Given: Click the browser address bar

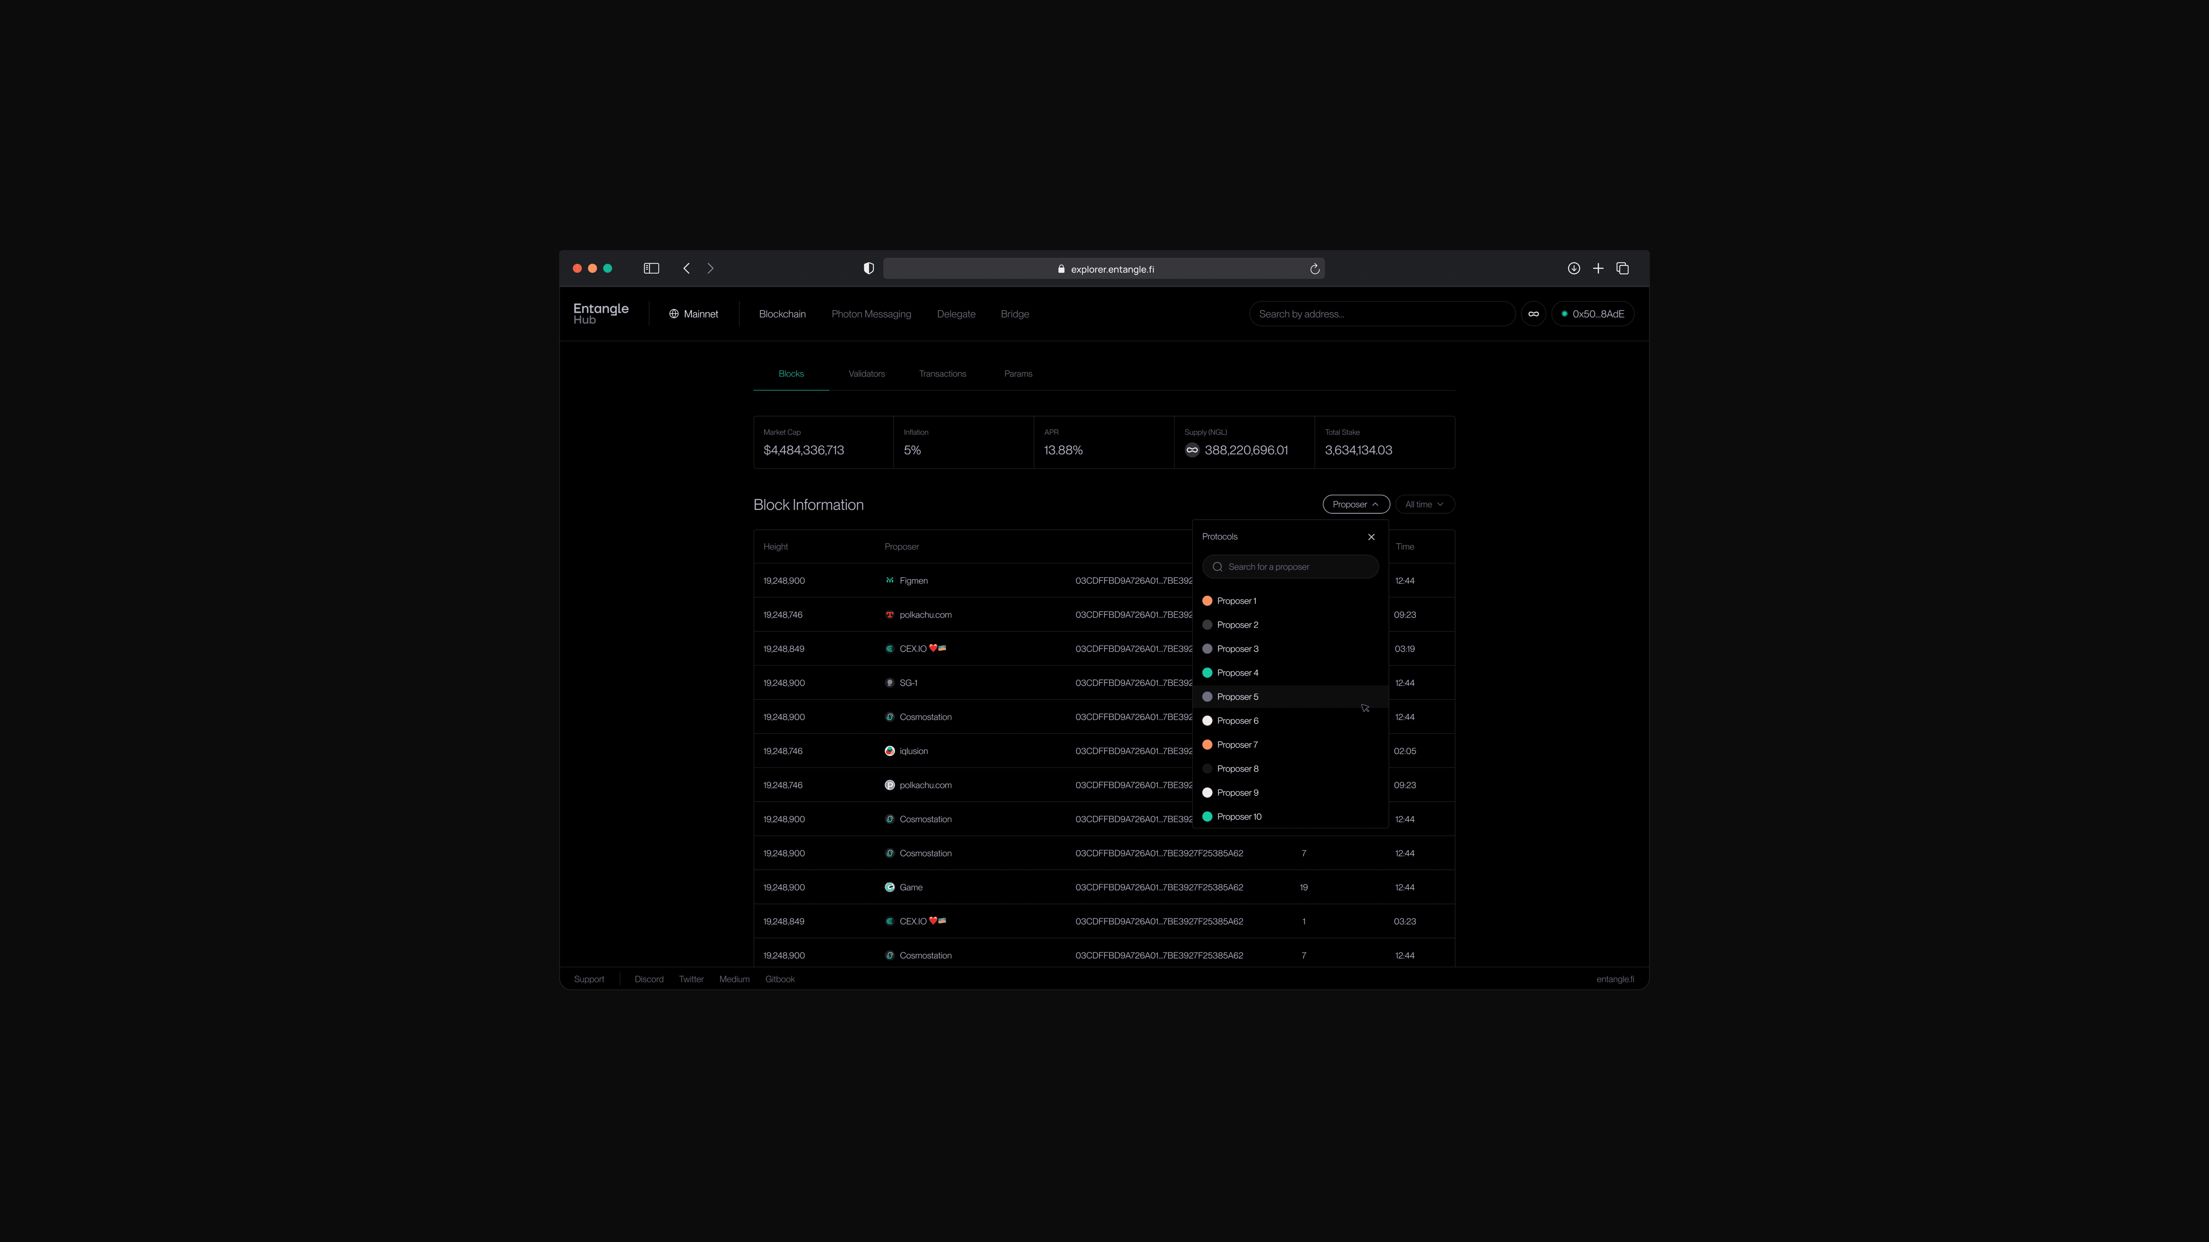Looking at the screenshot, I should pyautogui.click(x=1104, y=269).
